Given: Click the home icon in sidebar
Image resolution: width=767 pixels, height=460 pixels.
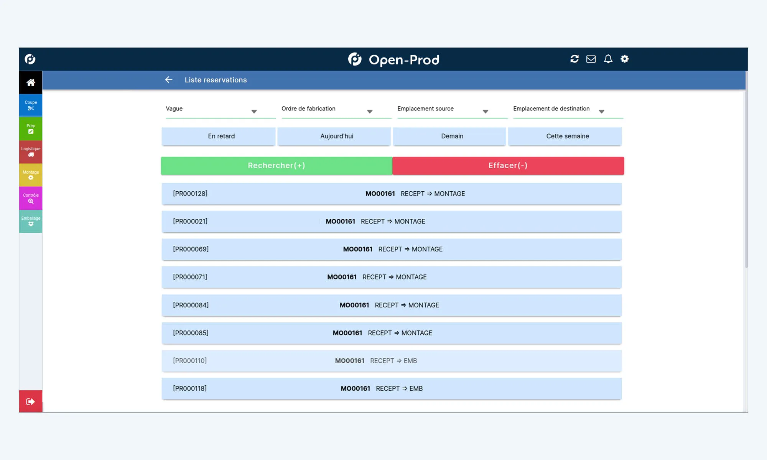Looking at the screenshot, I should click(31, 82).
